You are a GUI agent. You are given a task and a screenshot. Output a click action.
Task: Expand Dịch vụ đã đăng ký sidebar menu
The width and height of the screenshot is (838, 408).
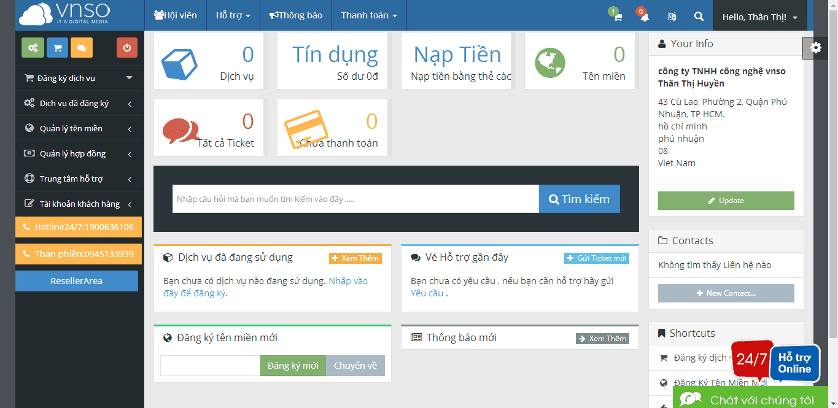pyautogui.click(x=79, y=103)
